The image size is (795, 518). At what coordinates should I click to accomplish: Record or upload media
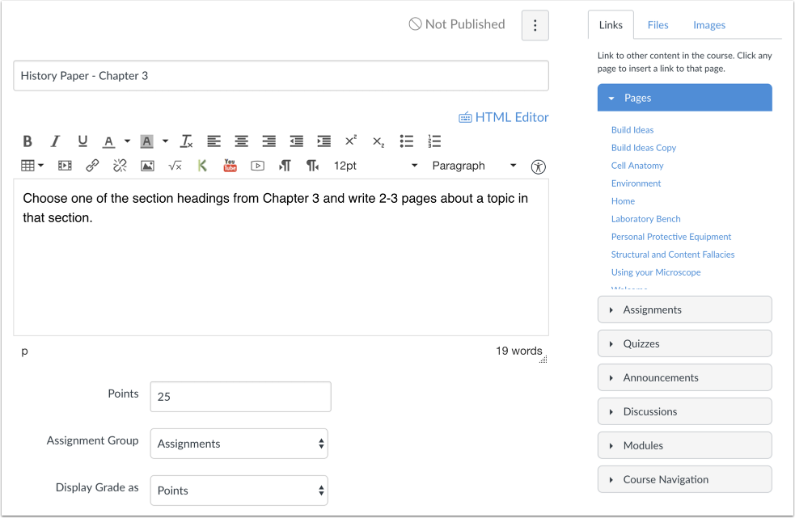(257, 166)
